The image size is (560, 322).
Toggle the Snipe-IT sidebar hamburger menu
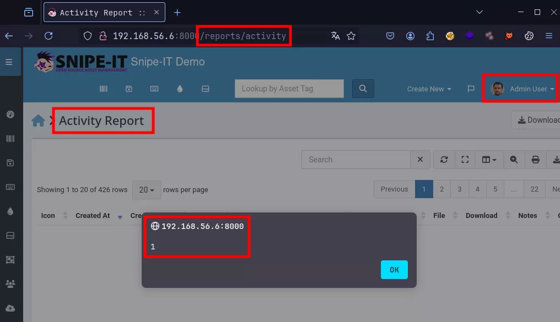pos(9,62)
